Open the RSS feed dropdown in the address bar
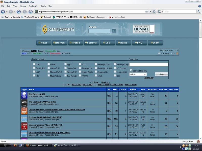Image resolution: width=202 pixels, height=151 pixels. (150, 12)
